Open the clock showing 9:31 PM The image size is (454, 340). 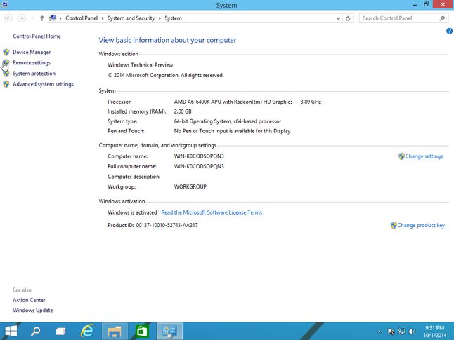(x=435, y=332)
